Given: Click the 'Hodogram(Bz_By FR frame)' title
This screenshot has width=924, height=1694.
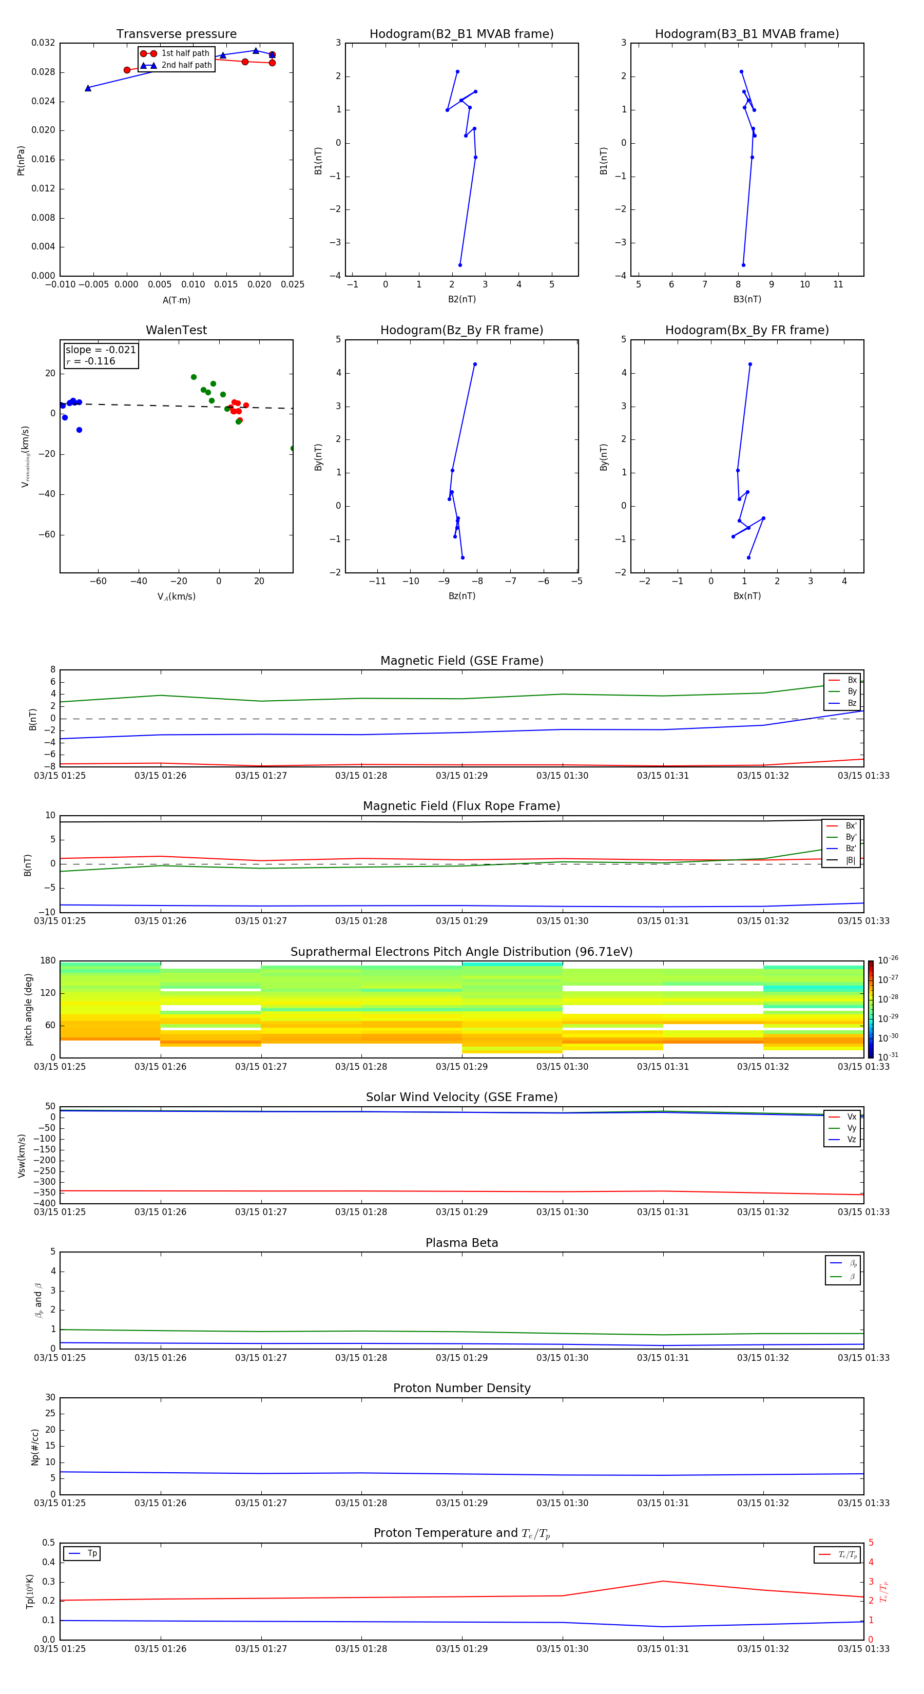Looking at the screenshot, I should [x=461, y=330].
